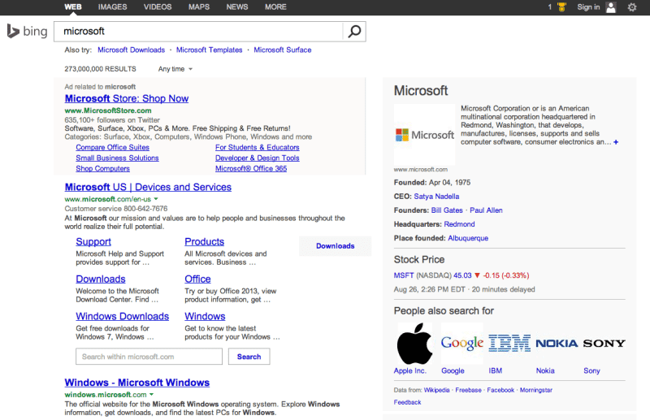Click the Google logo image
The height and width of the screenshot is (420, 650).
(x=461, y=344)
